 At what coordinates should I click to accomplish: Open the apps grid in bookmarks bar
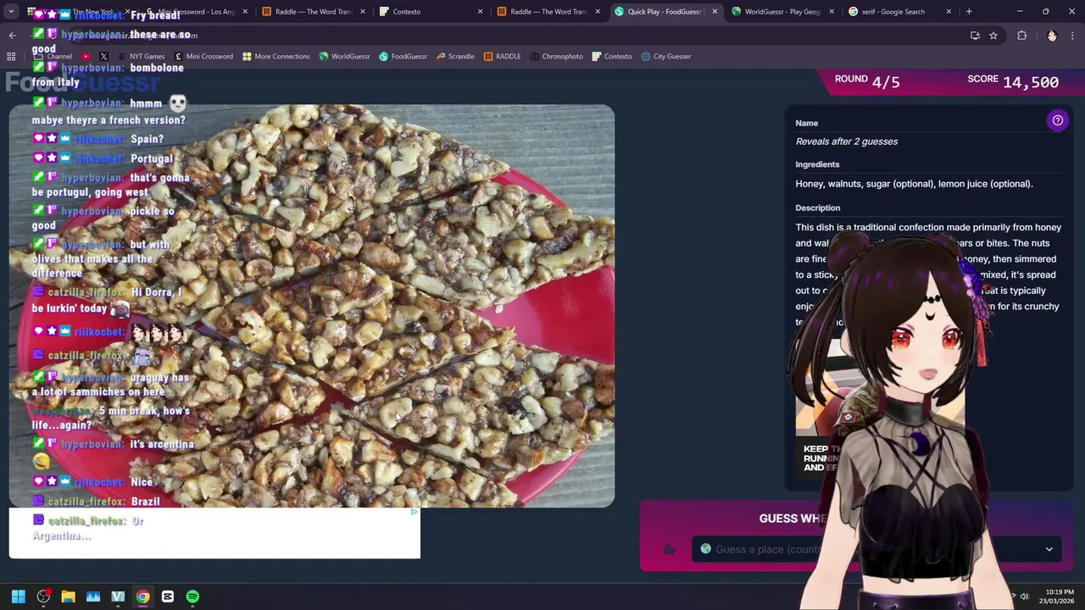point(11,56)
